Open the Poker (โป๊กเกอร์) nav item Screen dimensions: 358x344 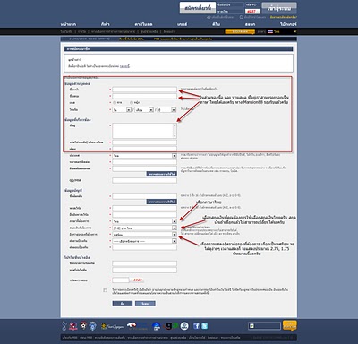point(288,24)
